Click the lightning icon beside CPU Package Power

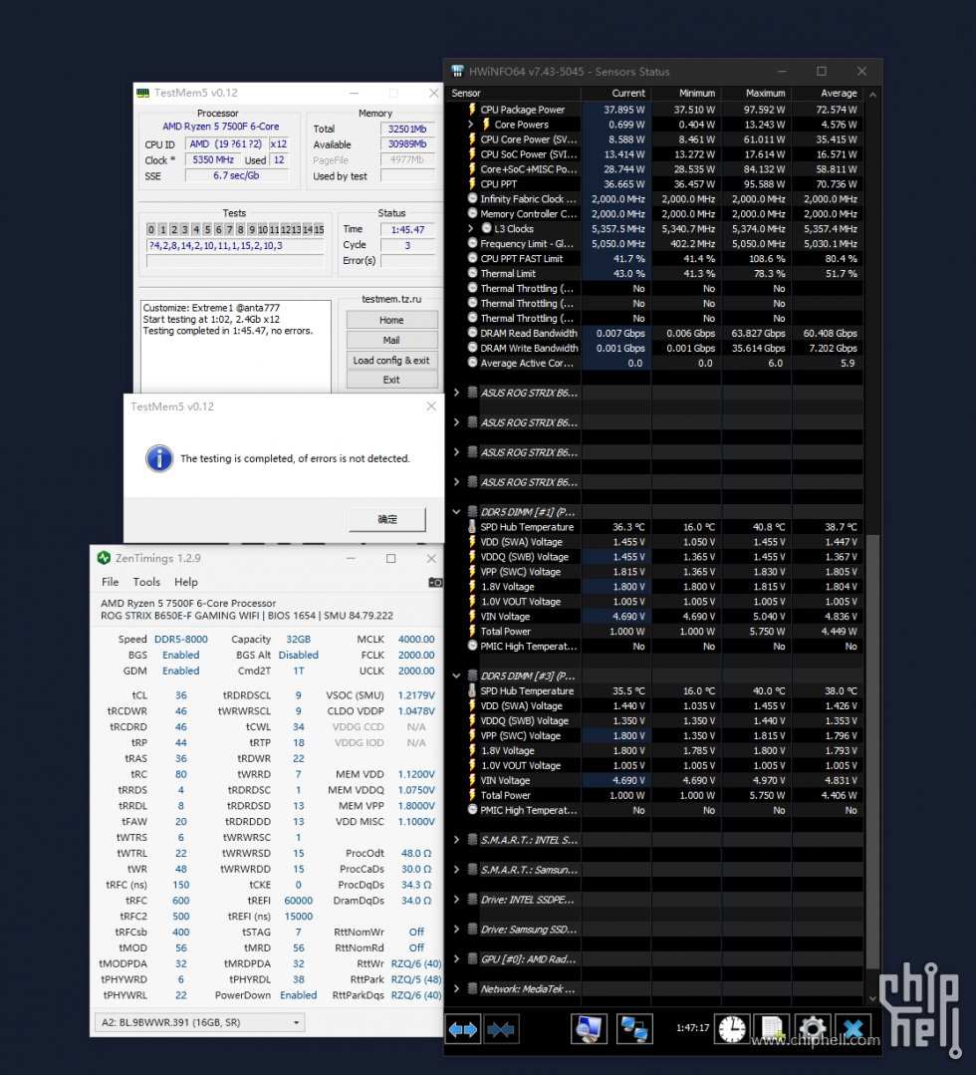pos(472,109)
